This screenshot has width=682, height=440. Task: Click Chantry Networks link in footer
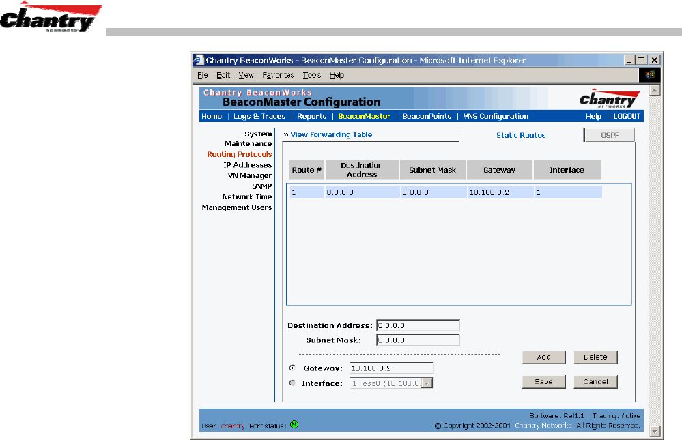point(543,425)
